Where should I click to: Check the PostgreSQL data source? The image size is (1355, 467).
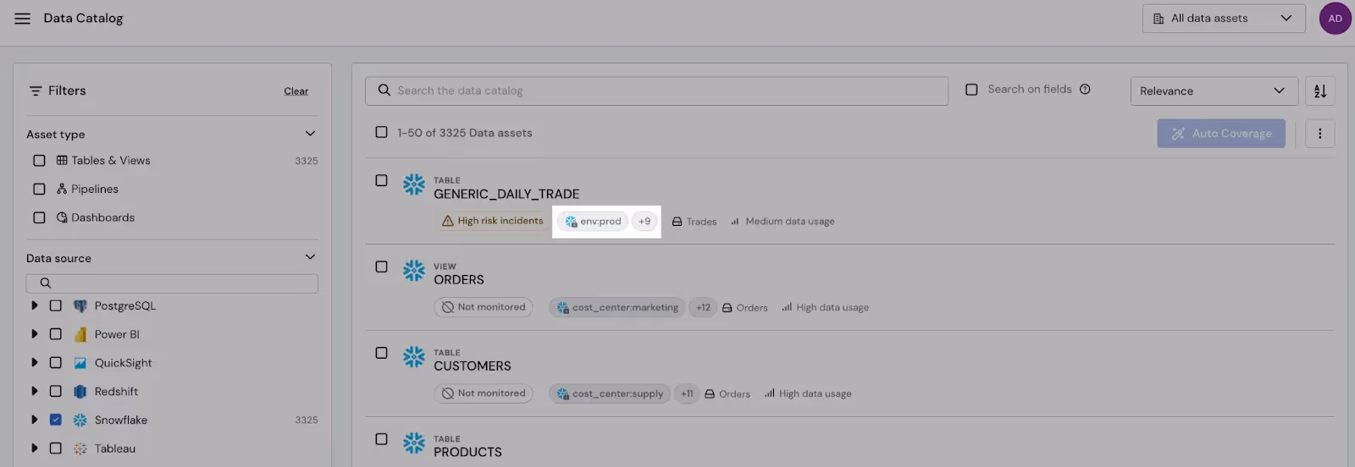[56, 306]
